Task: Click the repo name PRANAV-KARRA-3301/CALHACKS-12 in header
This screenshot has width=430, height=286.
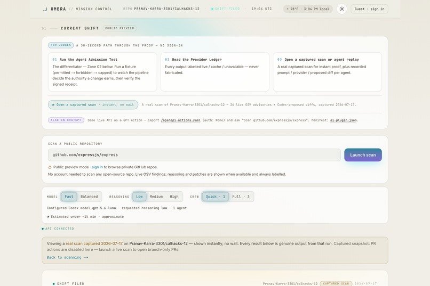Action: (x=167, y=9)
